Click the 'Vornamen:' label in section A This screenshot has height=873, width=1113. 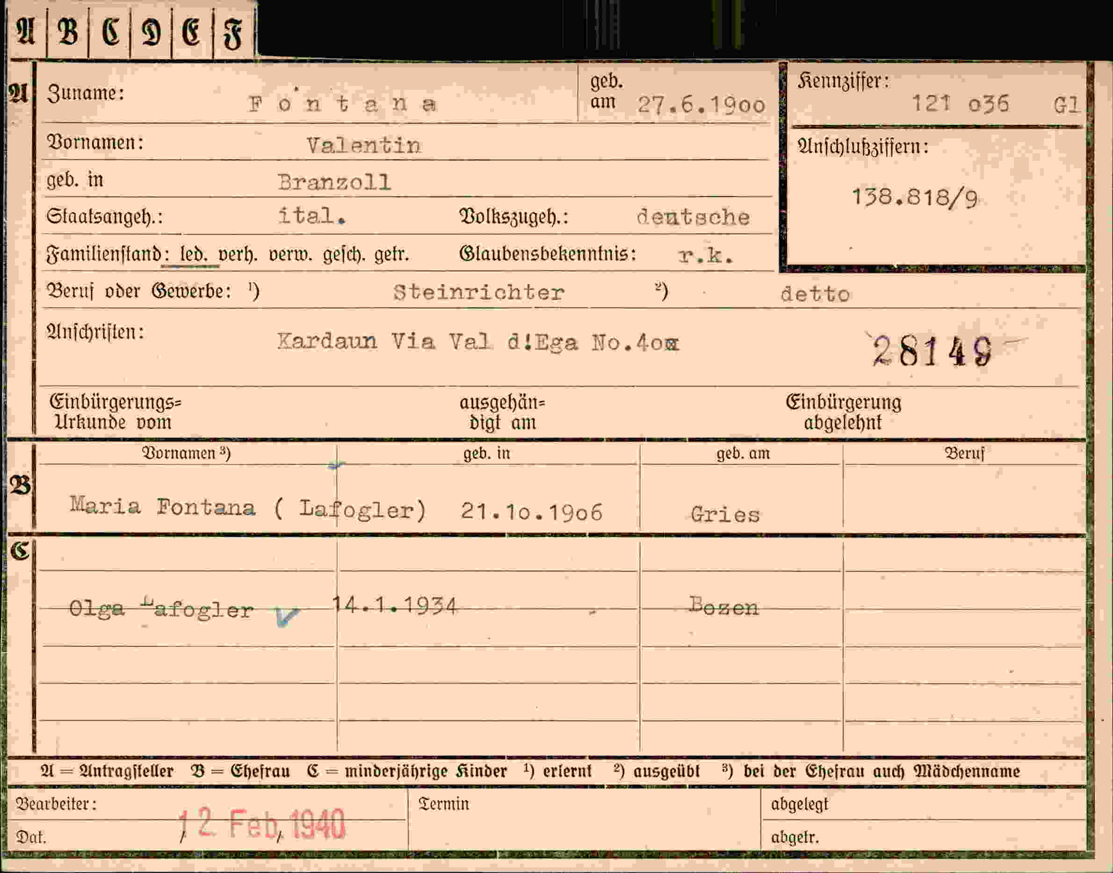tap(95, 142)
